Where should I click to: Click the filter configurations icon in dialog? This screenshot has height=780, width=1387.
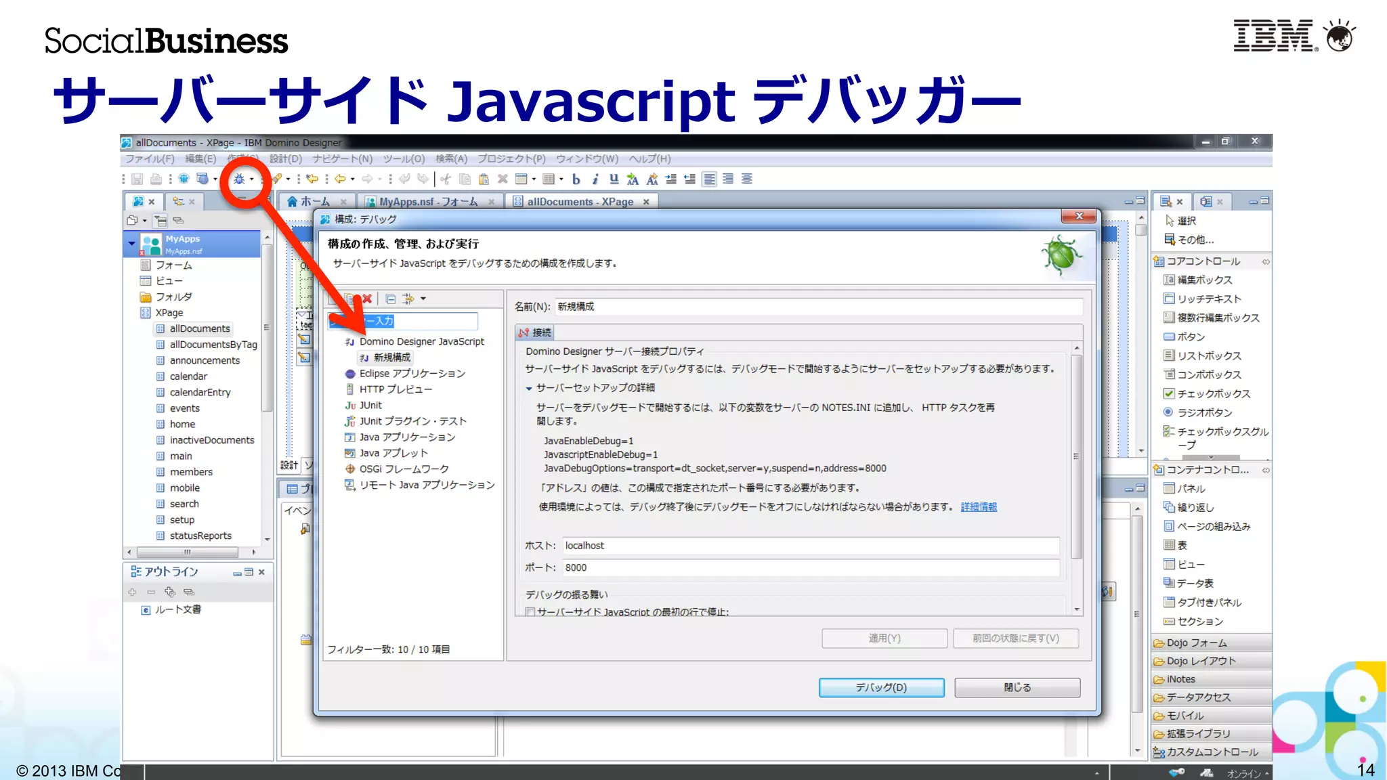click(x=408, y=299)
